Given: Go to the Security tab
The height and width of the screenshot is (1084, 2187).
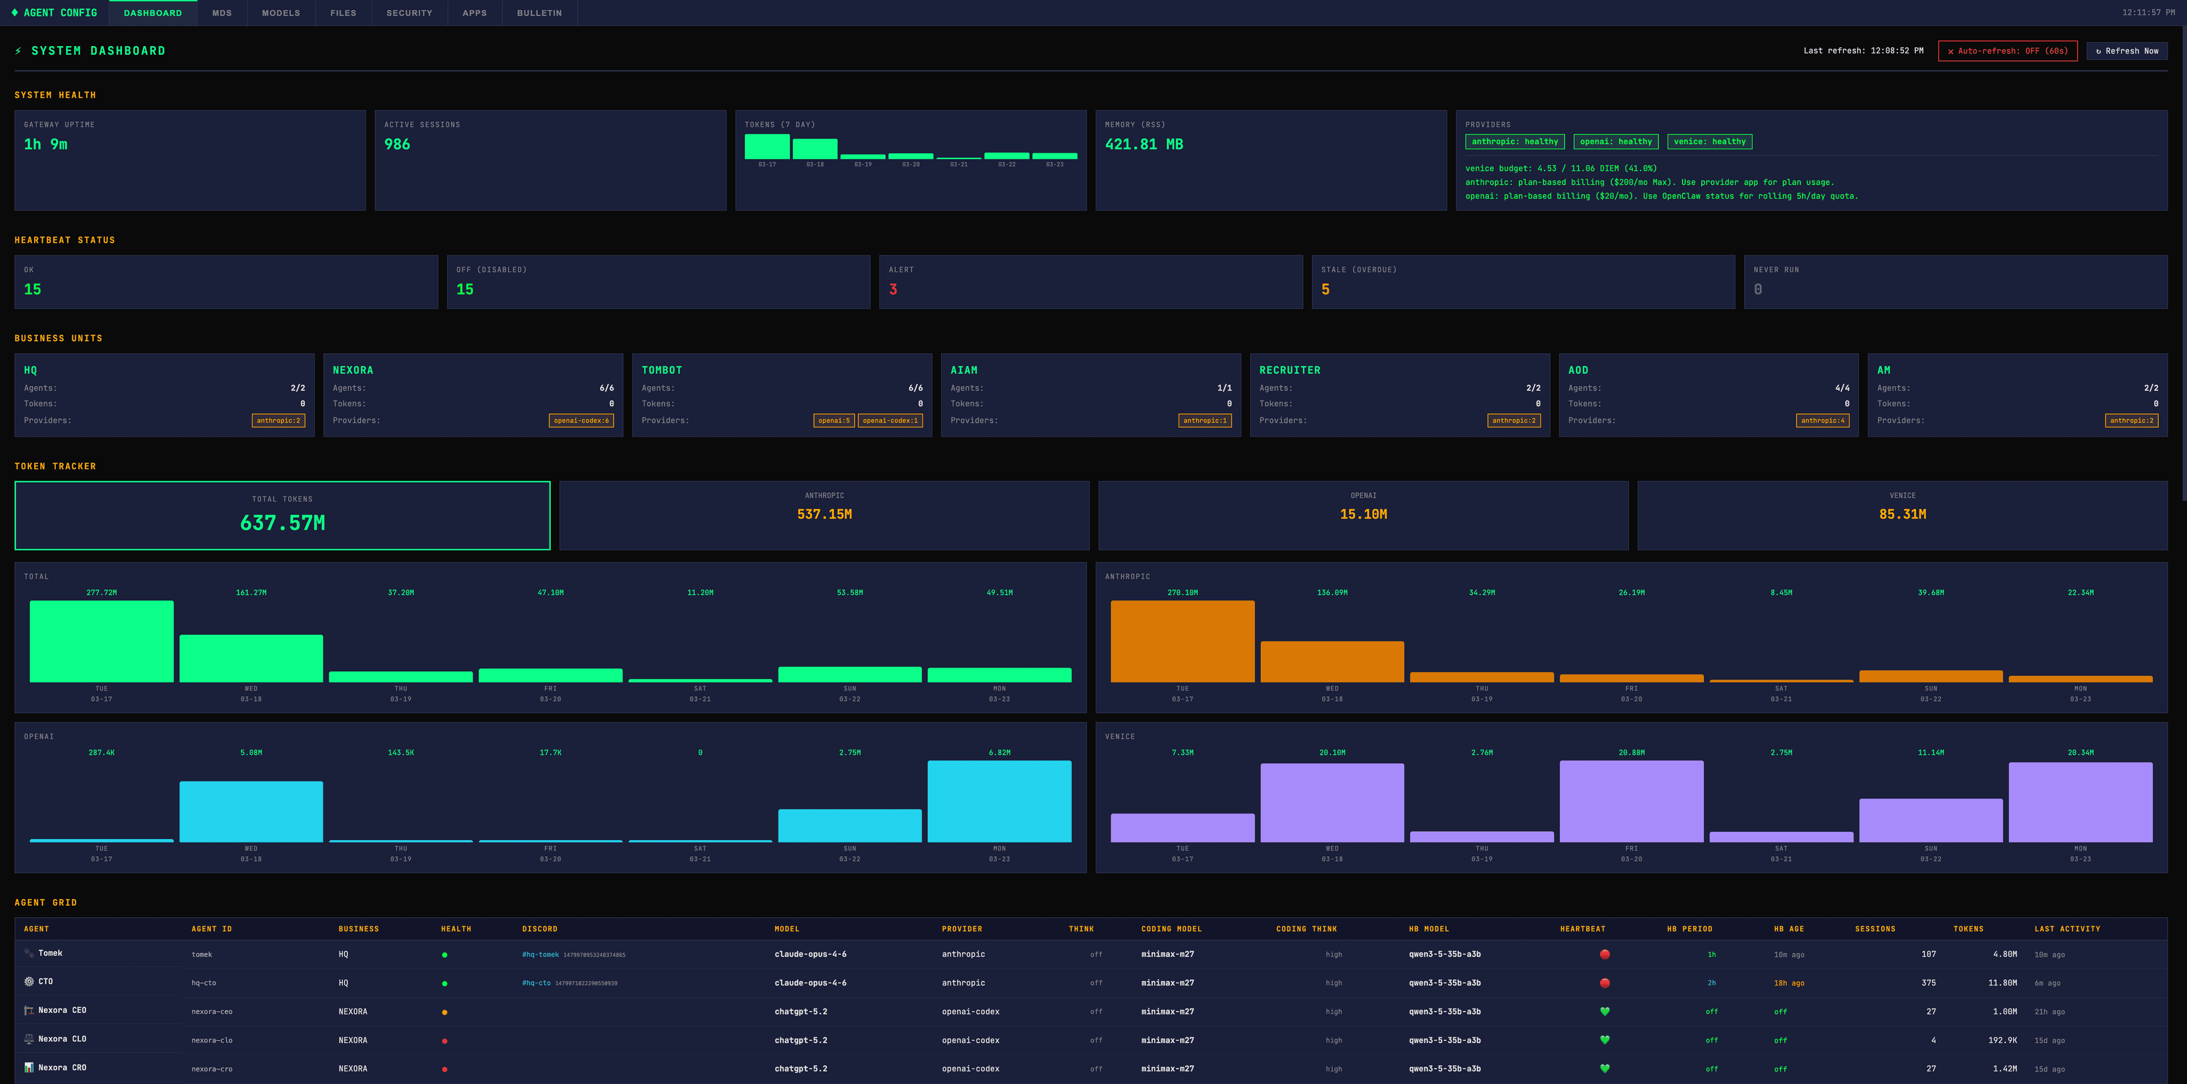Looking at the screenshot, I should coord(409,13).
